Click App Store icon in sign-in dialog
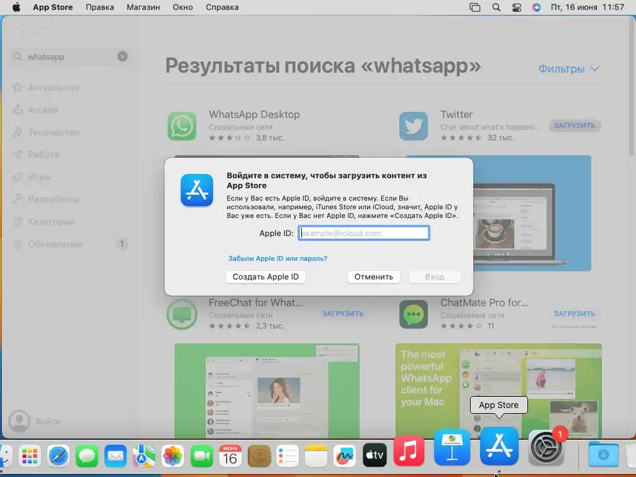The height and width of the screenshot is (477, 636). tap(197, 190)
